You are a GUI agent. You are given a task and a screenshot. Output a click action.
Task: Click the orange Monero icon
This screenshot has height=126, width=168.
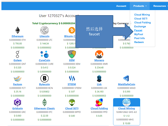tap(99, 54)
